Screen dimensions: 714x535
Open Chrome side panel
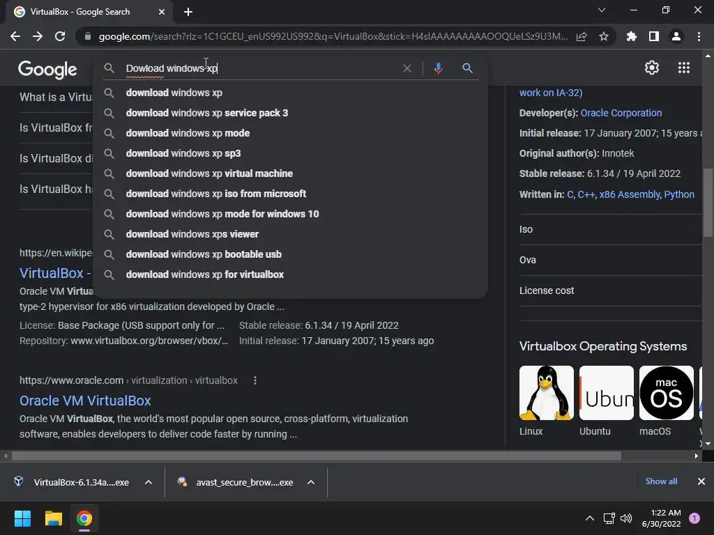click(654, 36)
